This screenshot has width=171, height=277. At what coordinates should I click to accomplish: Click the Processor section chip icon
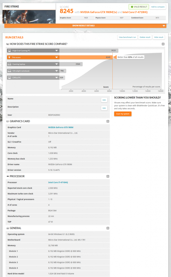pos(8,176)
